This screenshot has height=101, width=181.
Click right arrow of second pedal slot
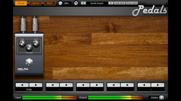point(66,85)
